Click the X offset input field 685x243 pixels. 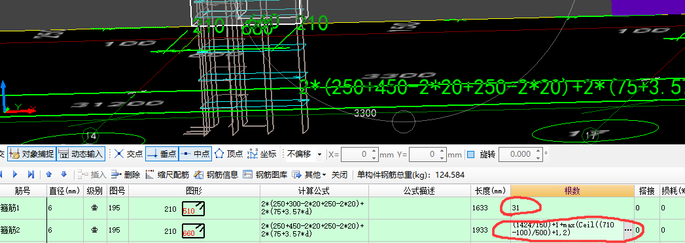coord(355,154)
